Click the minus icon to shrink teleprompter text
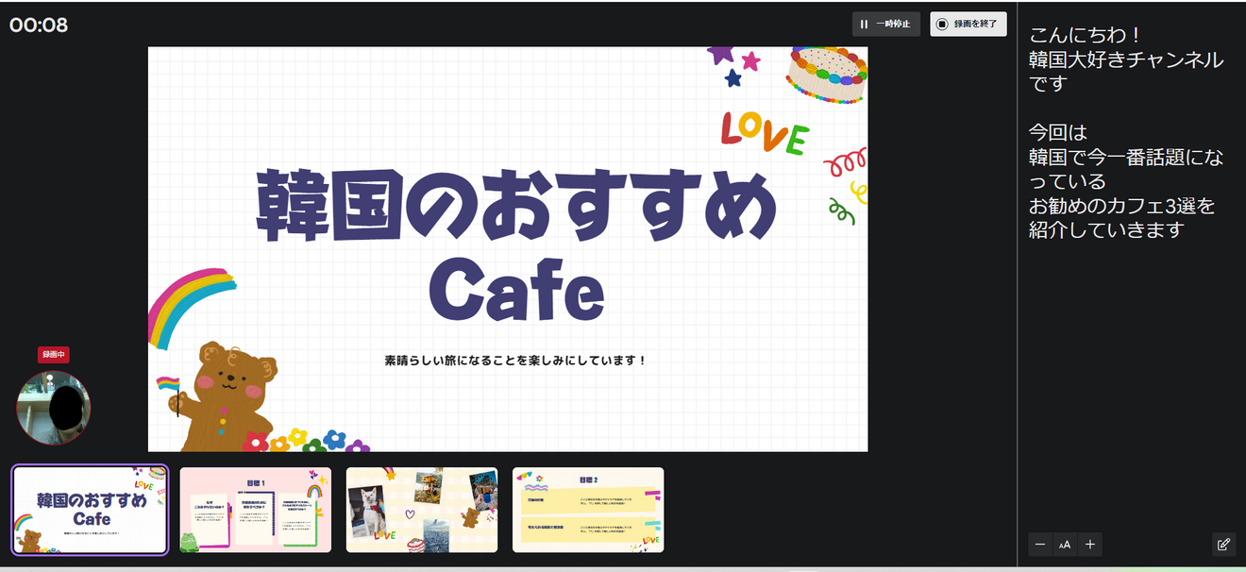 pyautogui.click(x=1039, y=544)
